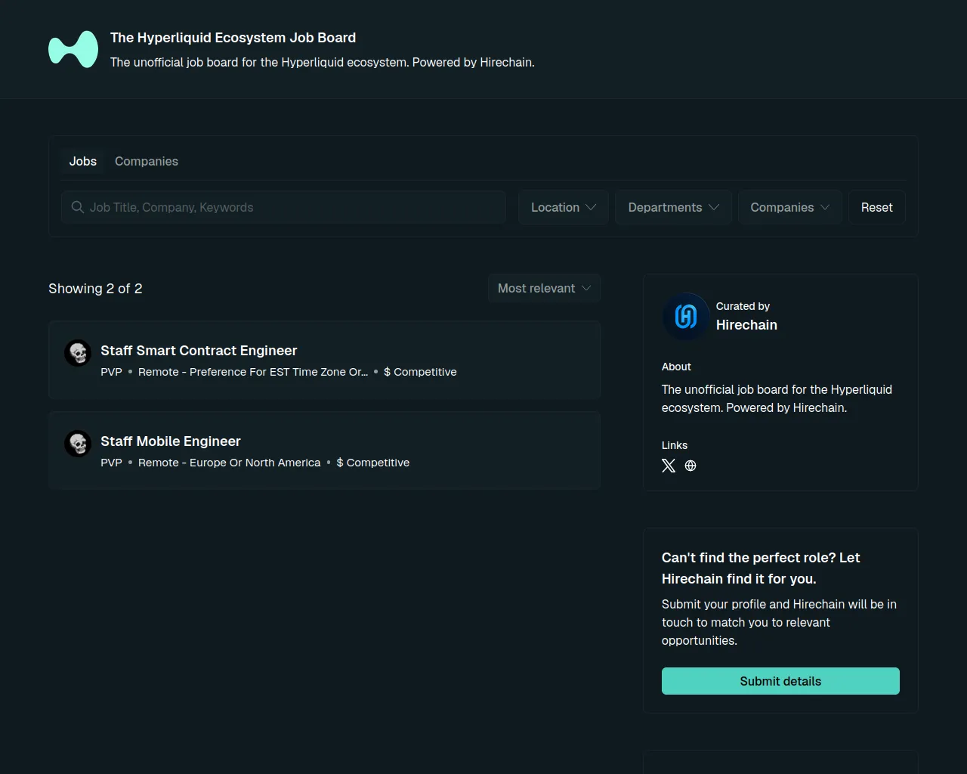Expand the Location filter dropdown
The image size is (967, 774).
click(563, 207)
